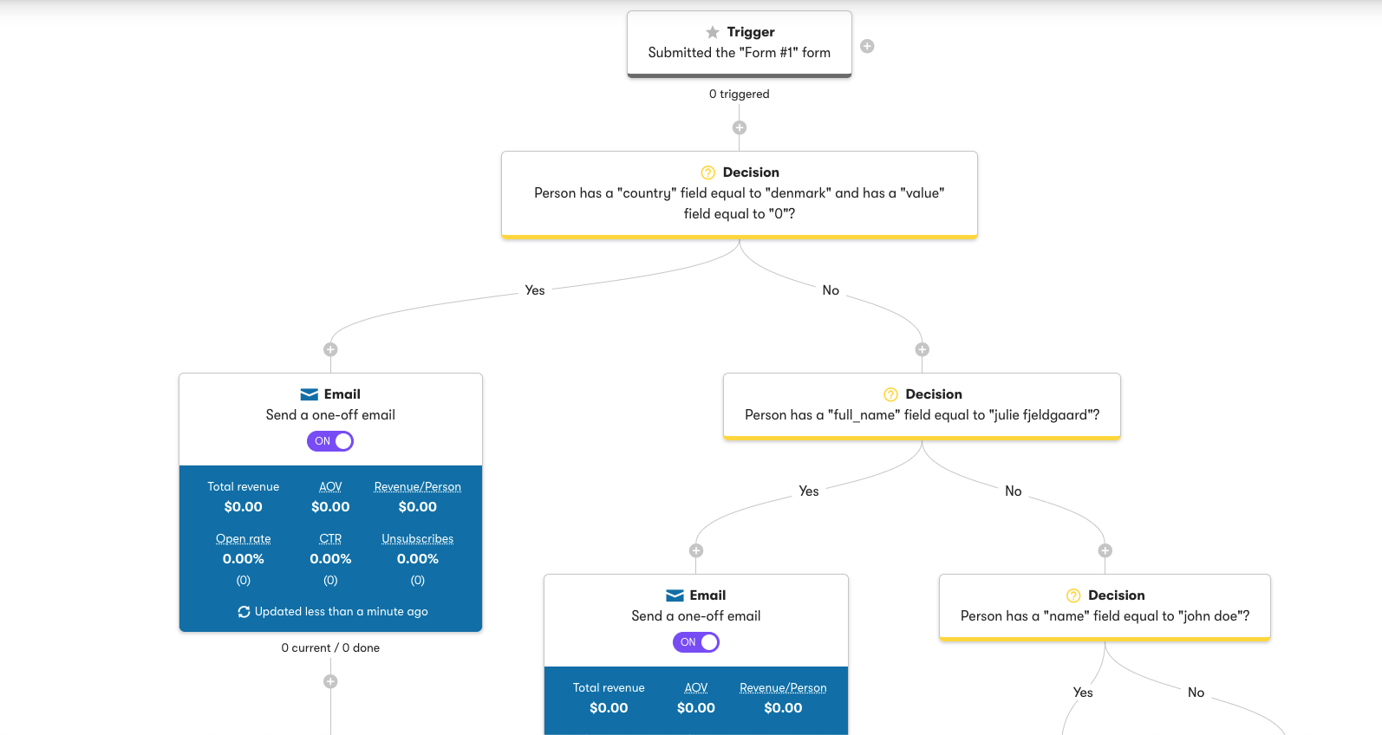Screen dimensions: 1382x735
Task: Click 'Yes' label under julie fjeldgaard Decision
Action: point(809,491)
